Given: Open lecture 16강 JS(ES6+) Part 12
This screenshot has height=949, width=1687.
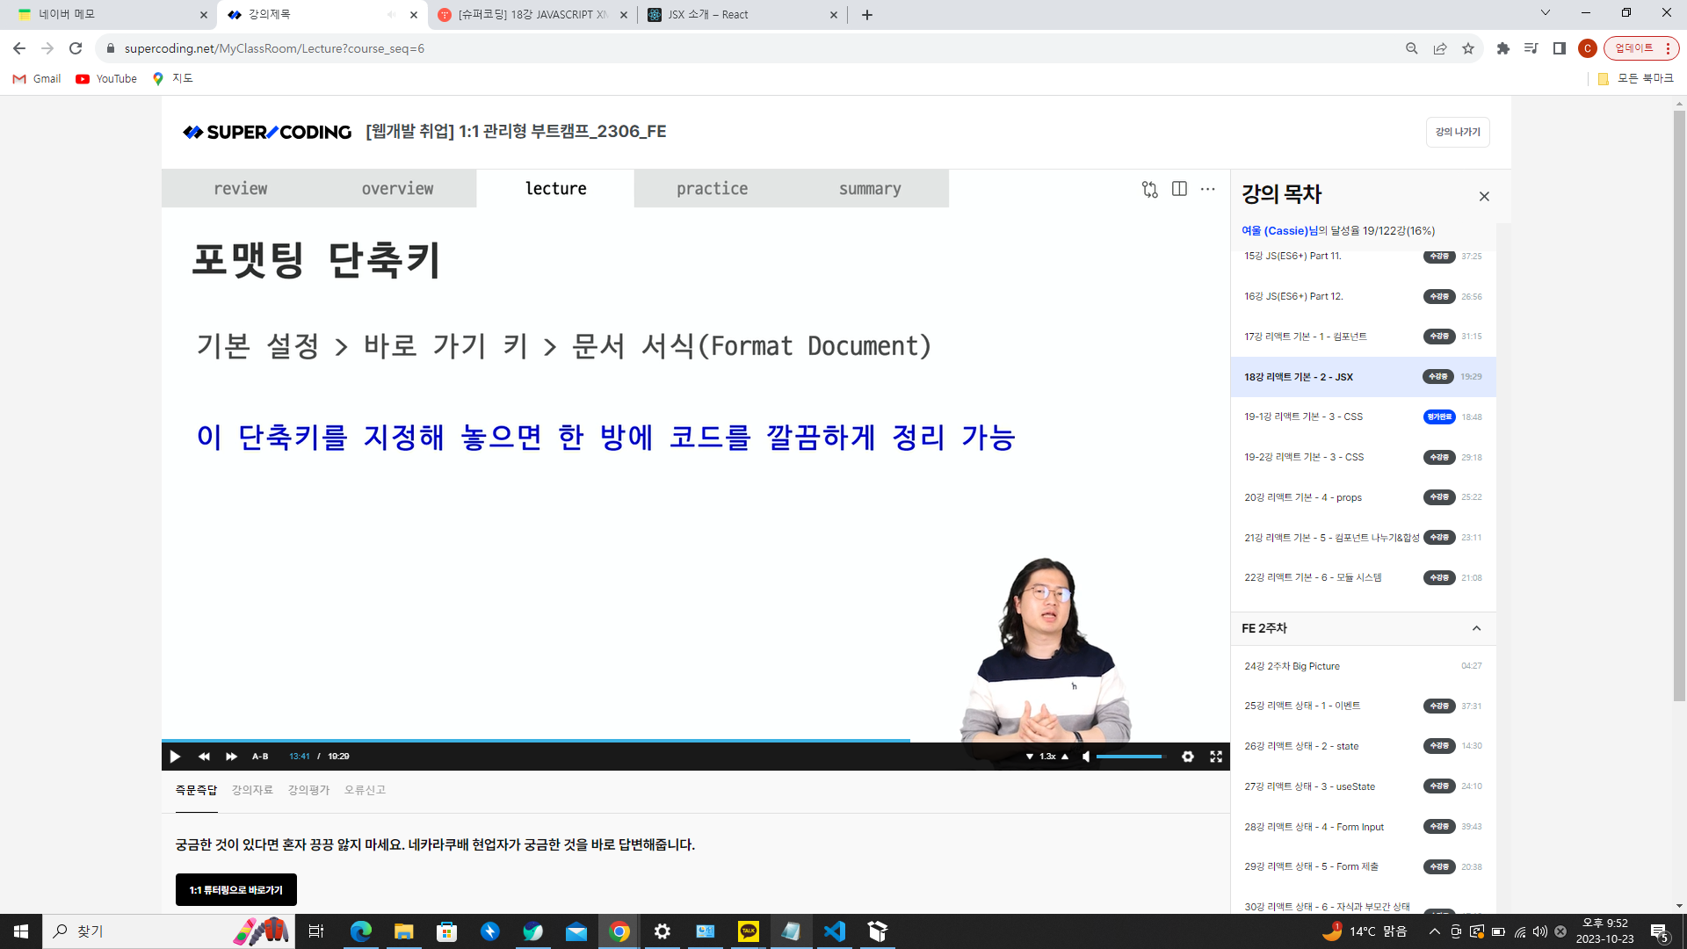Looking at the screenshot, I should tap(1363, 296).
